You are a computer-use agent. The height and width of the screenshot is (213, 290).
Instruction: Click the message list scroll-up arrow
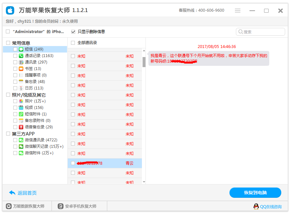pos(144,51)
